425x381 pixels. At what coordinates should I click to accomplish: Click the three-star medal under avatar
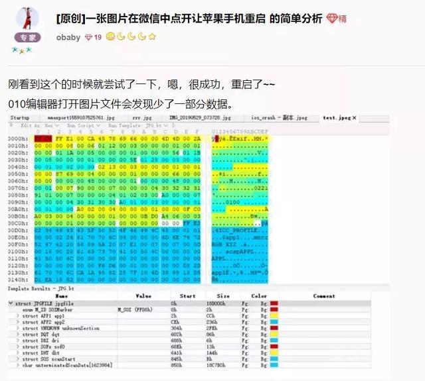pyautogui.click(x=22, y=50)
